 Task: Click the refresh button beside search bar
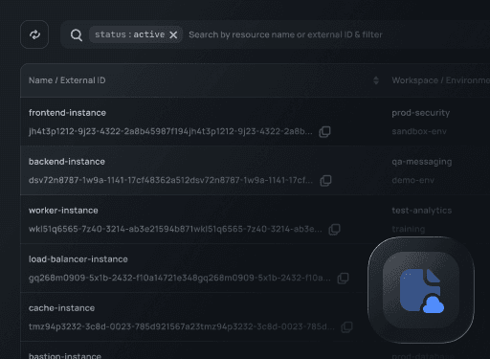(34, 34)
